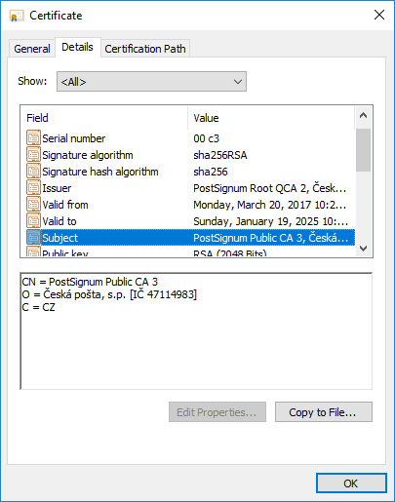Viewport: 395px width, 502px height.
Task: Click the certificate icon in title bar
Action: (17, 16)
